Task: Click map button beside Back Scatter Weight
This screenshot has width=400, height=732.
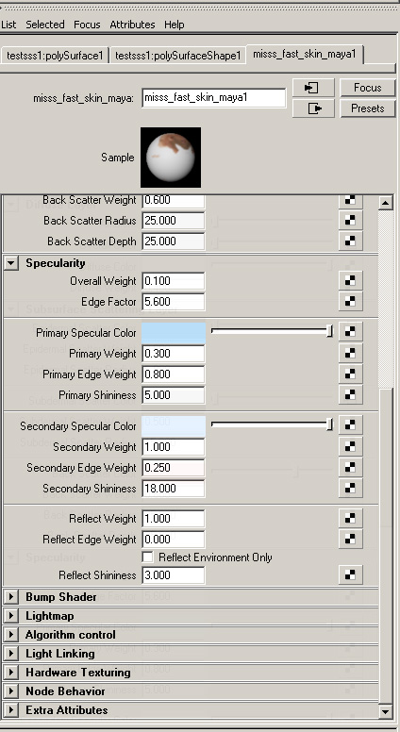Action: pos(351,200)
